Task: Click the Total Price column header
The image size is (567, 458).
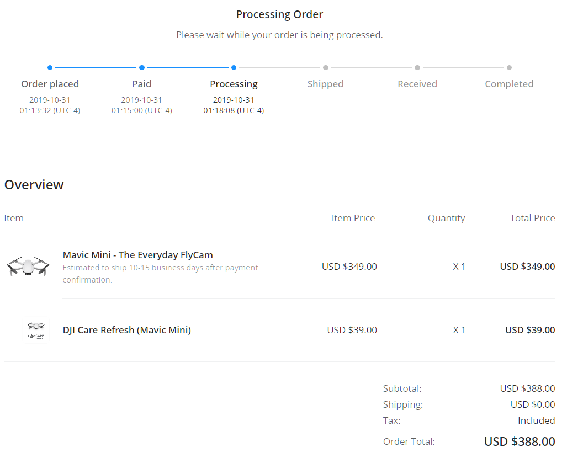Action: (532, 218)
